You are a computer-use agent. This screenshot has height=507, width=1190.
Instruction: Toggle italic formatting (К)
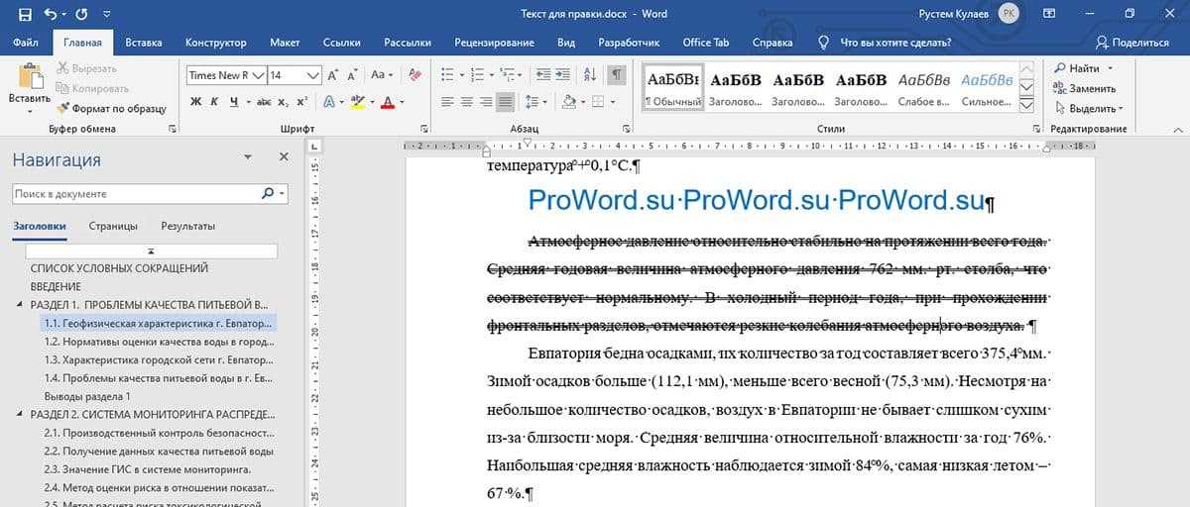[x=215, y=101]
